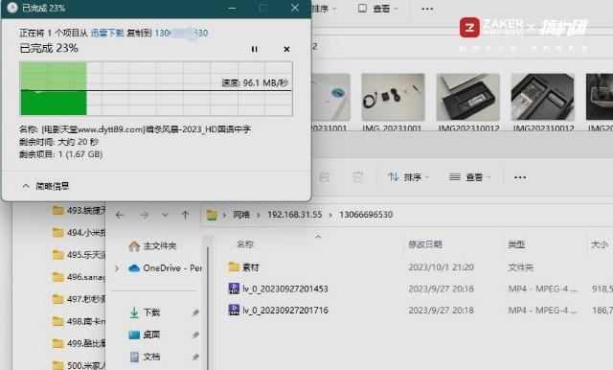Unpin 下载 using its pin icon

pos(195,312)
